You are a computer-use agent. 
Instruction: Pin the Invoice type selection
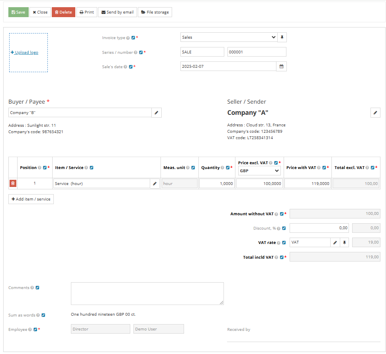pos(282,37)
